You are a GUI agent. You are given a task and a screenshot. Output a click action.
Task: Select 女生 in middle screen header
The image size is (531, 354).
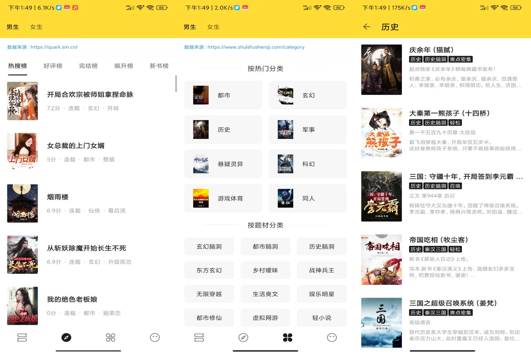pos(213,27)
